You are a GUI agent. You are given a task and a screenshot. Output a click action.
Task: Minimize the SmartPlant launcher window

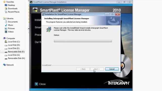[119, 2]
